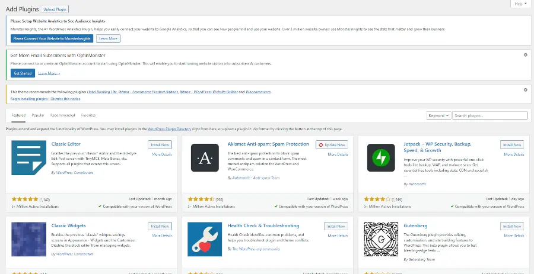Open the Help dropdown
534x274 pixels.
pos(521,4)
